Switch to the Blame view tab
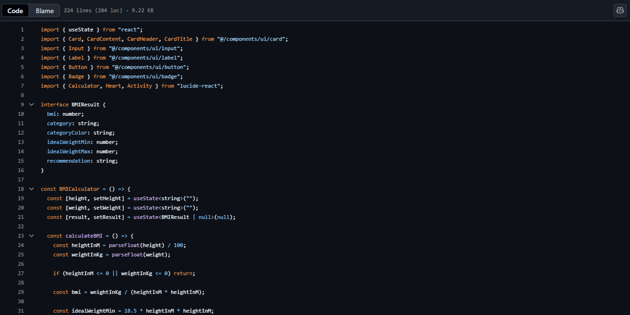Image resolution: width=630 pixels, height=315 pixels. click(44, 10)
